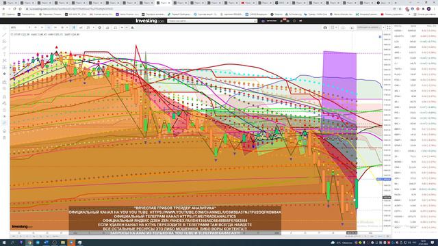Open the notifications bell in Investing header

click(x=281, y=21)
